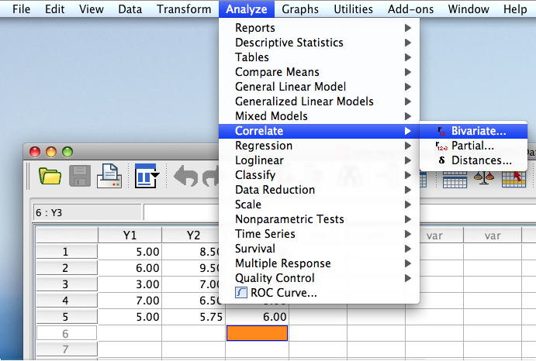This screenshot has width=536, height=361.
Task: Open the Edit menu
Action: pyautogui.click(x=55, y=9)
